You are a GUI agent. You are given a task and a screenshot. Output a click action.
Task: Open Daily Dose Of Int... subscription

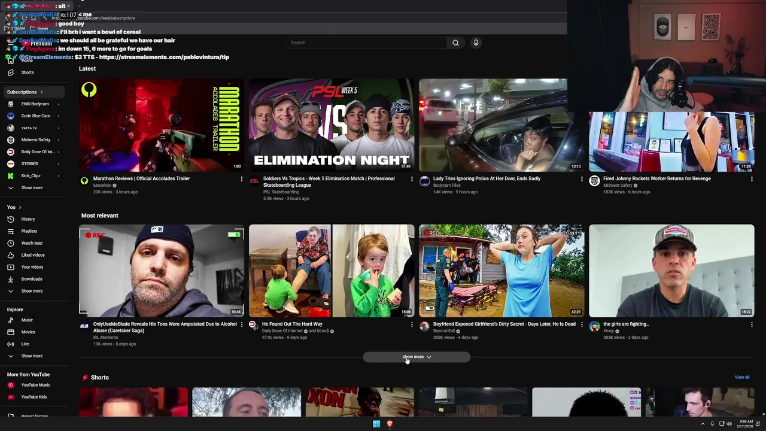tap(38, 151)
